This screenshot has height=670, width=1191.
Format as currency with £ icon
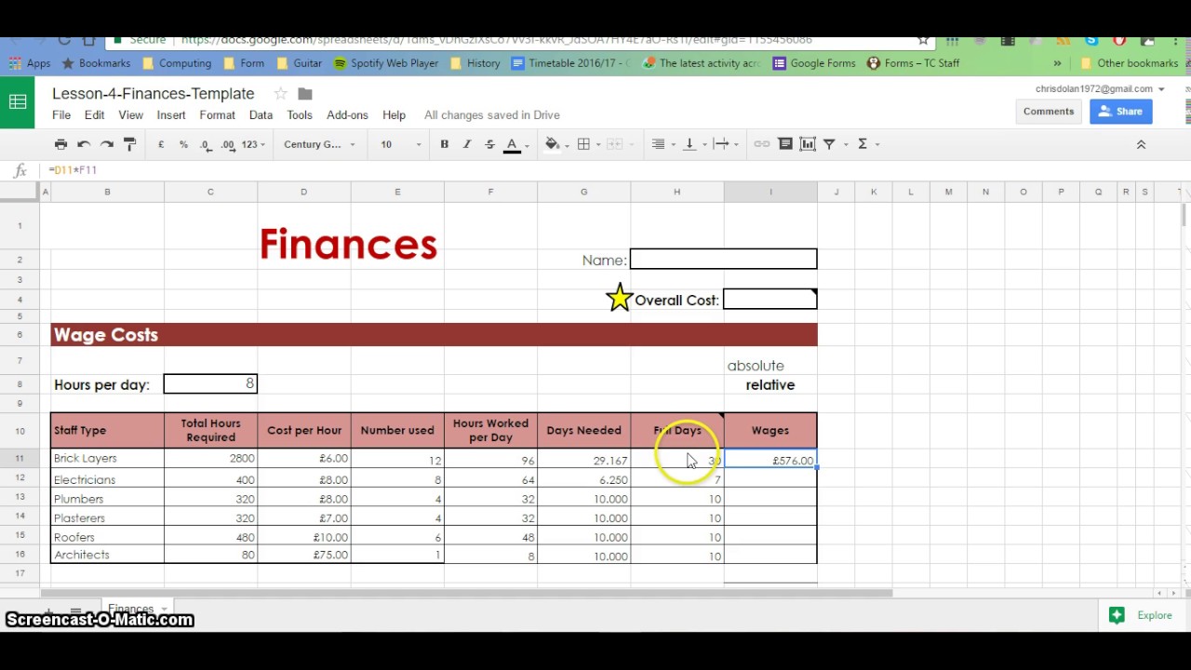coord(161,144)
